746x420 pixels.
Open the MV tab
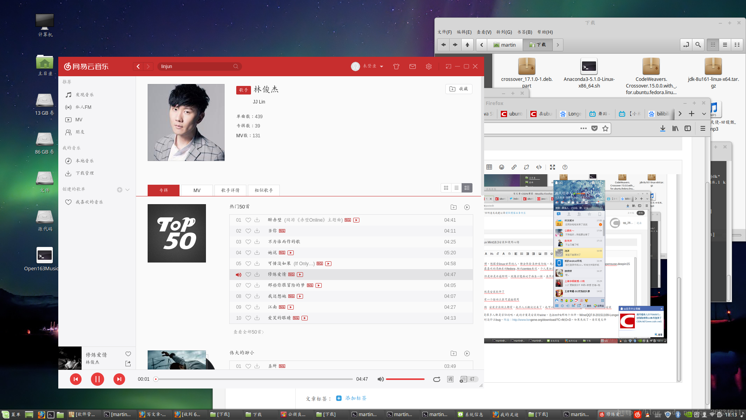197,190
